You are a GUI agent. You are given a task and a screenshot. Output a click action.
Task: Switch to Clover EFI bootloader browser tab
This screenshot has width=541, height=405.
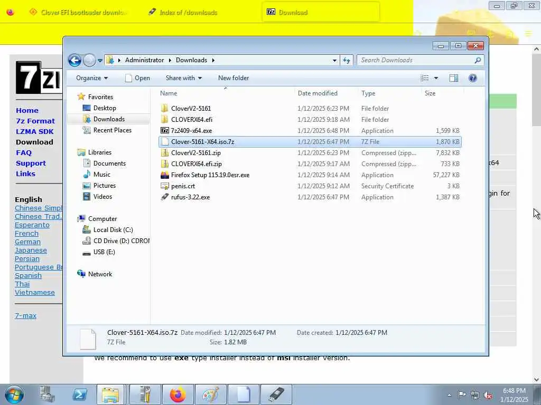tap(79, 13)
